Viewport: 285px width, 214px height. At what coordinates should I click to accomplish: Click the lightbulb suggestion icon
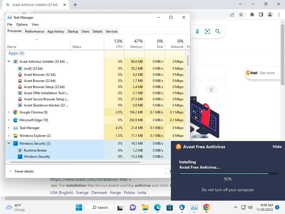pyautogui.click(x=211, y=89)
